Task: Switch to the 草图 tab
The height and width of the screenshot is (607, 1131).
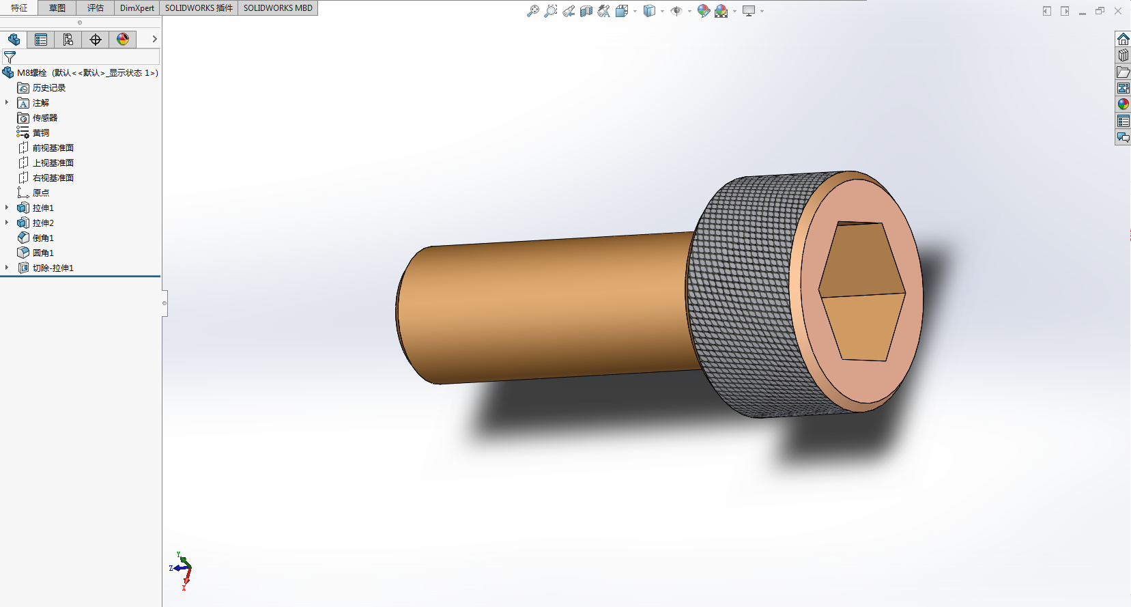Action: (57, 8)
